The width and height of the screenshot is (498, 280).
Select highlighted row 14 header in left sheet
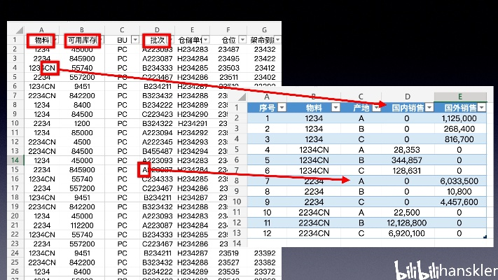[15, 160]
